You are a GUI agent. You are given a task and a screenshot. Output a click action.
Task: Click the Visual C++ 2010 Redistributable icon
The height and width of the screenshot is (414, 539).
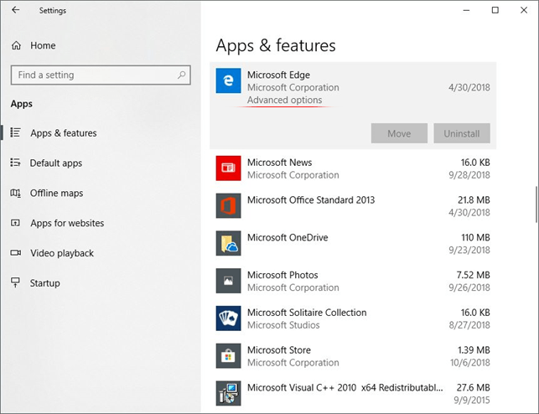tap(228, 393)
